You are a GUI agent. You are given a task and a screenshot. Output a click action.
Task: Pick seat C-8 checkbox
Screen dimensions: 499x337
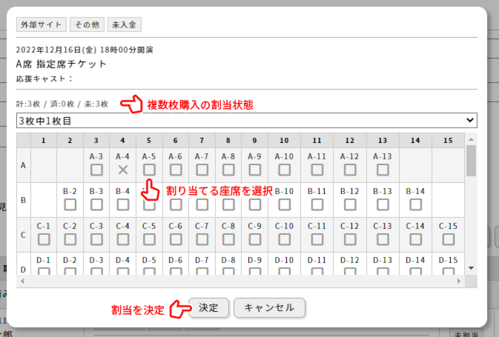click(228, 239)
